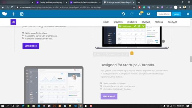Click the address bar URL
The image size is (192, 108).
pos(60,7)
